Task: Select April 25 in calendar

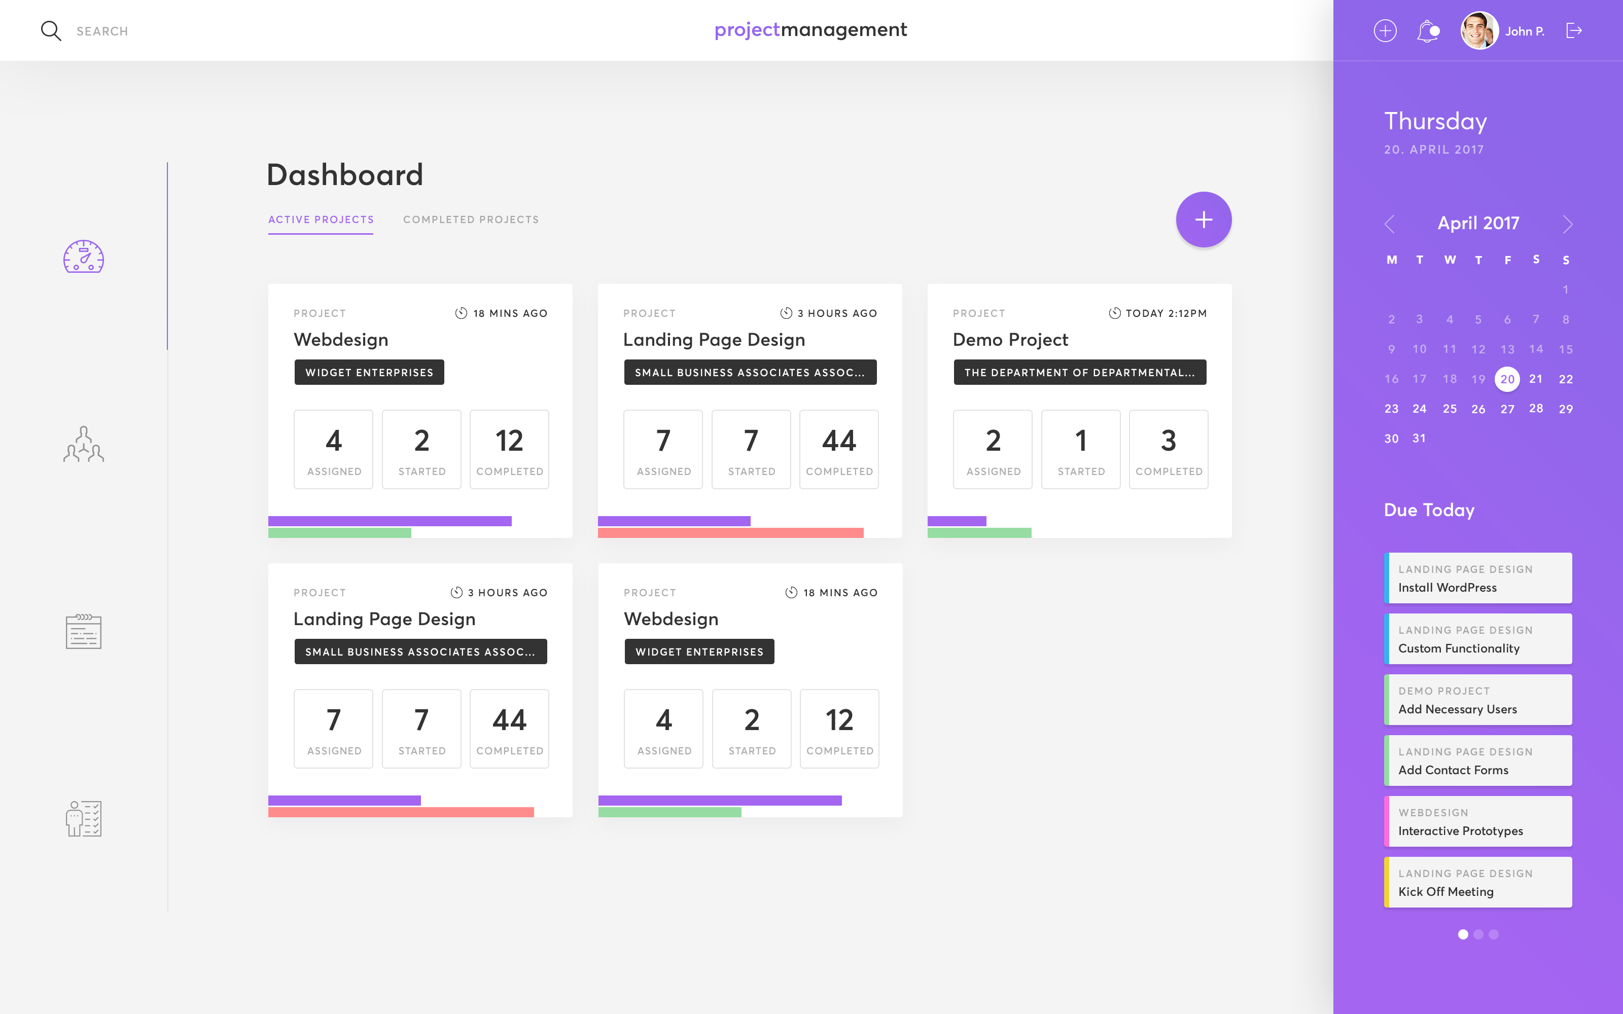Action: click(1450, 409)
